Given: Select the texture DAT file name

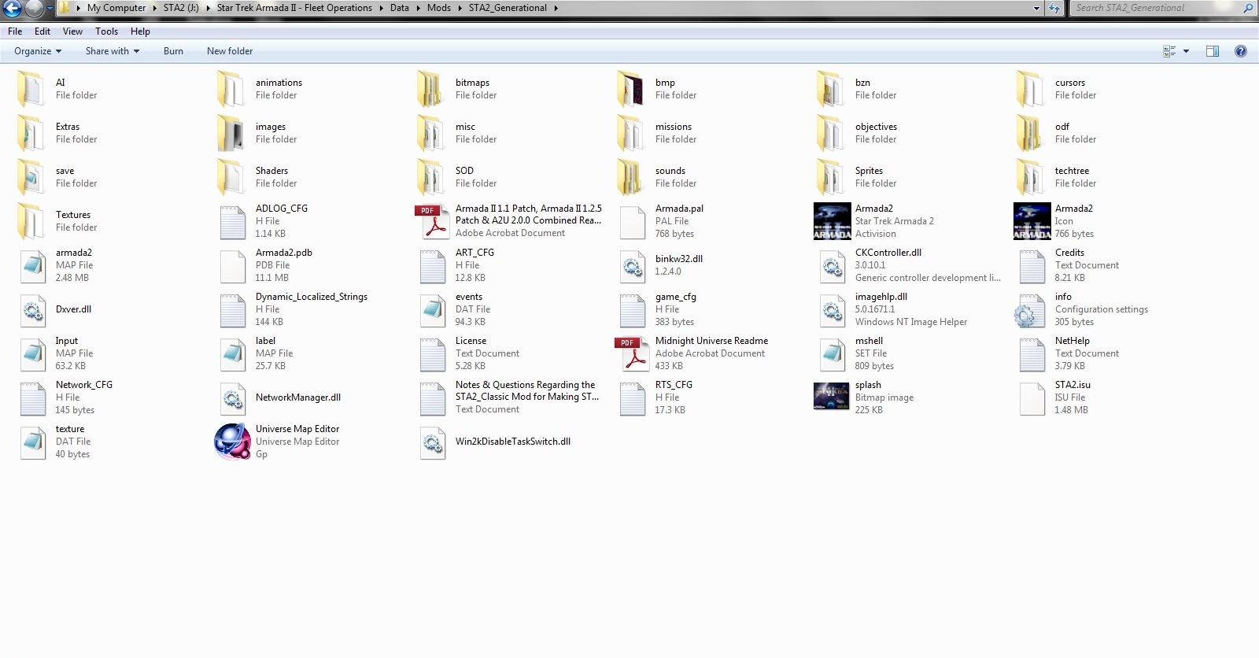Looking at the screenshot, I should pyautogui.click(x=70, y=429).
